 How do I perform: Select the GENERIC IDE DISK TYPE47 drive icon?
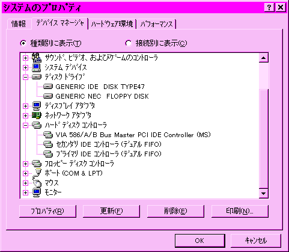(x=48, y=87)
